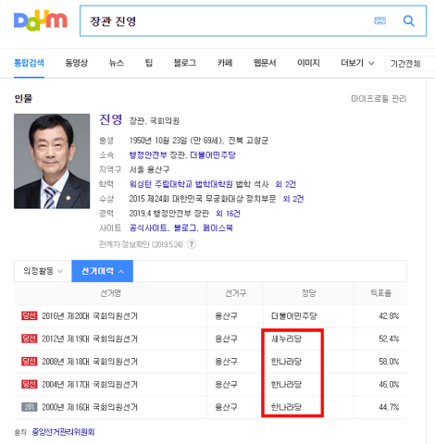435x444 pixels.
Task: Click the profile photo of 진영
Action: [x=52, y=161]
